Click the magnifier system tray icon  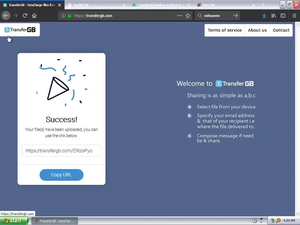279,221
